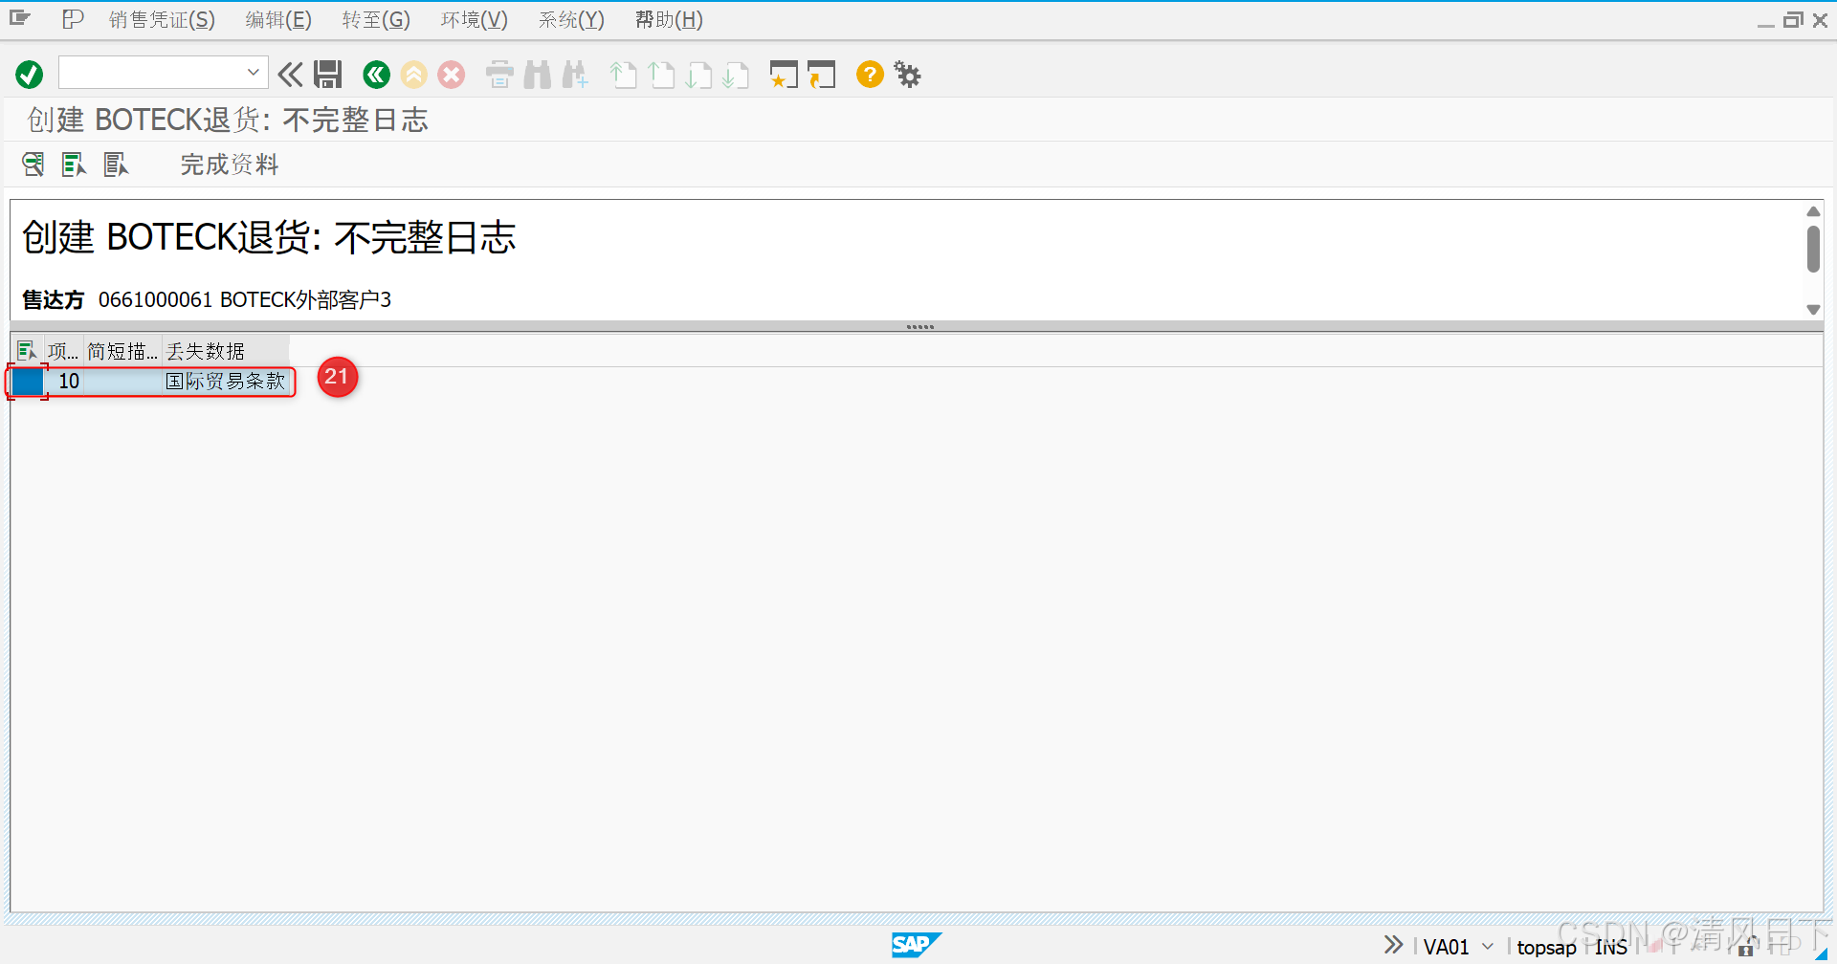Click the display incompletion log icon

point(33,164)
